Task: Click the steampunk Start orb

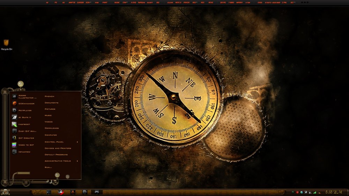Action: coord(5,192)
